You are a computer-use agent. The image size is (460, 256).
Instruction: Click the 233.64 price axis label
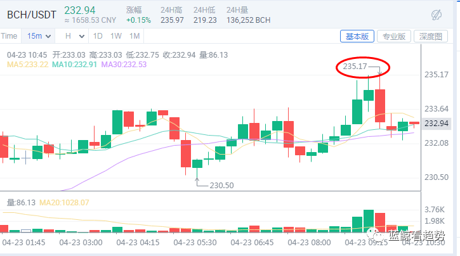tap(437, 109)
